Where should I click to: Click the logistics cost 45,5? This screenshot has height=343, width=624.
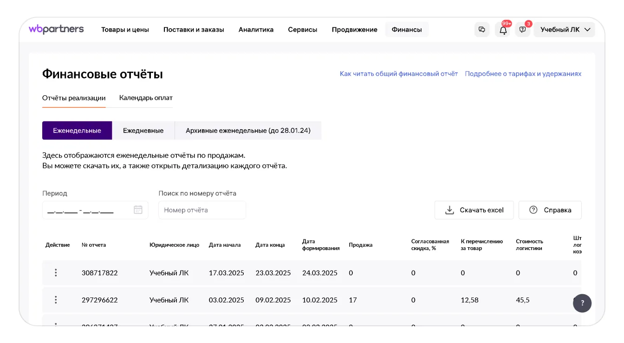[x=523, y=300]
